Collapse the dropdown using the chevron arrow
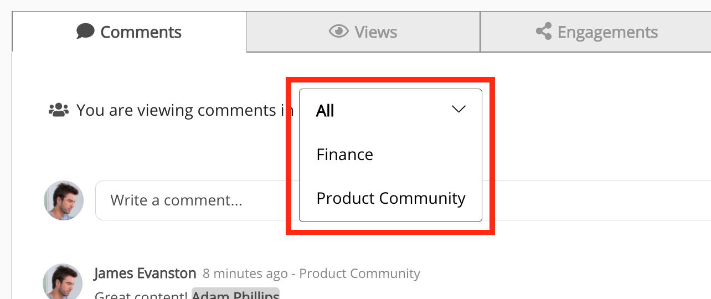Screen dimensions: 711x299 pyautogui.click(x=458, y=110)
